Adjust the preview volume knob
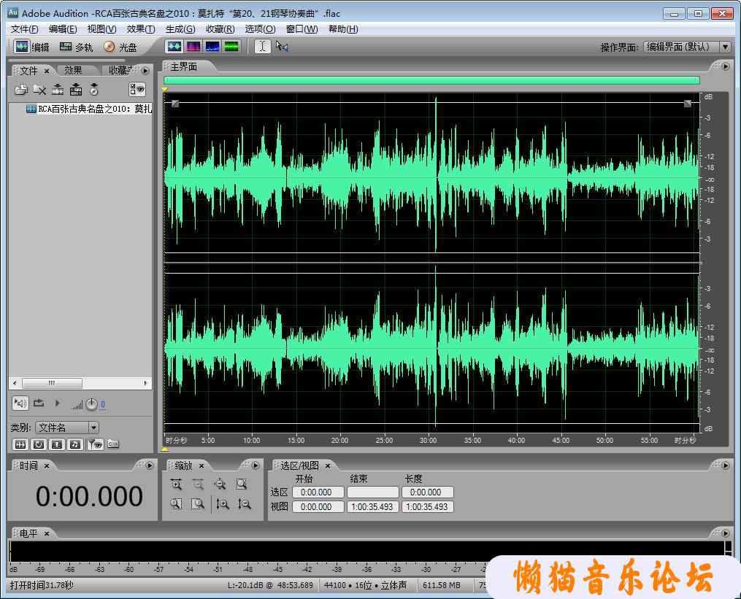This screenshot has height=599, width=741. 91,404
